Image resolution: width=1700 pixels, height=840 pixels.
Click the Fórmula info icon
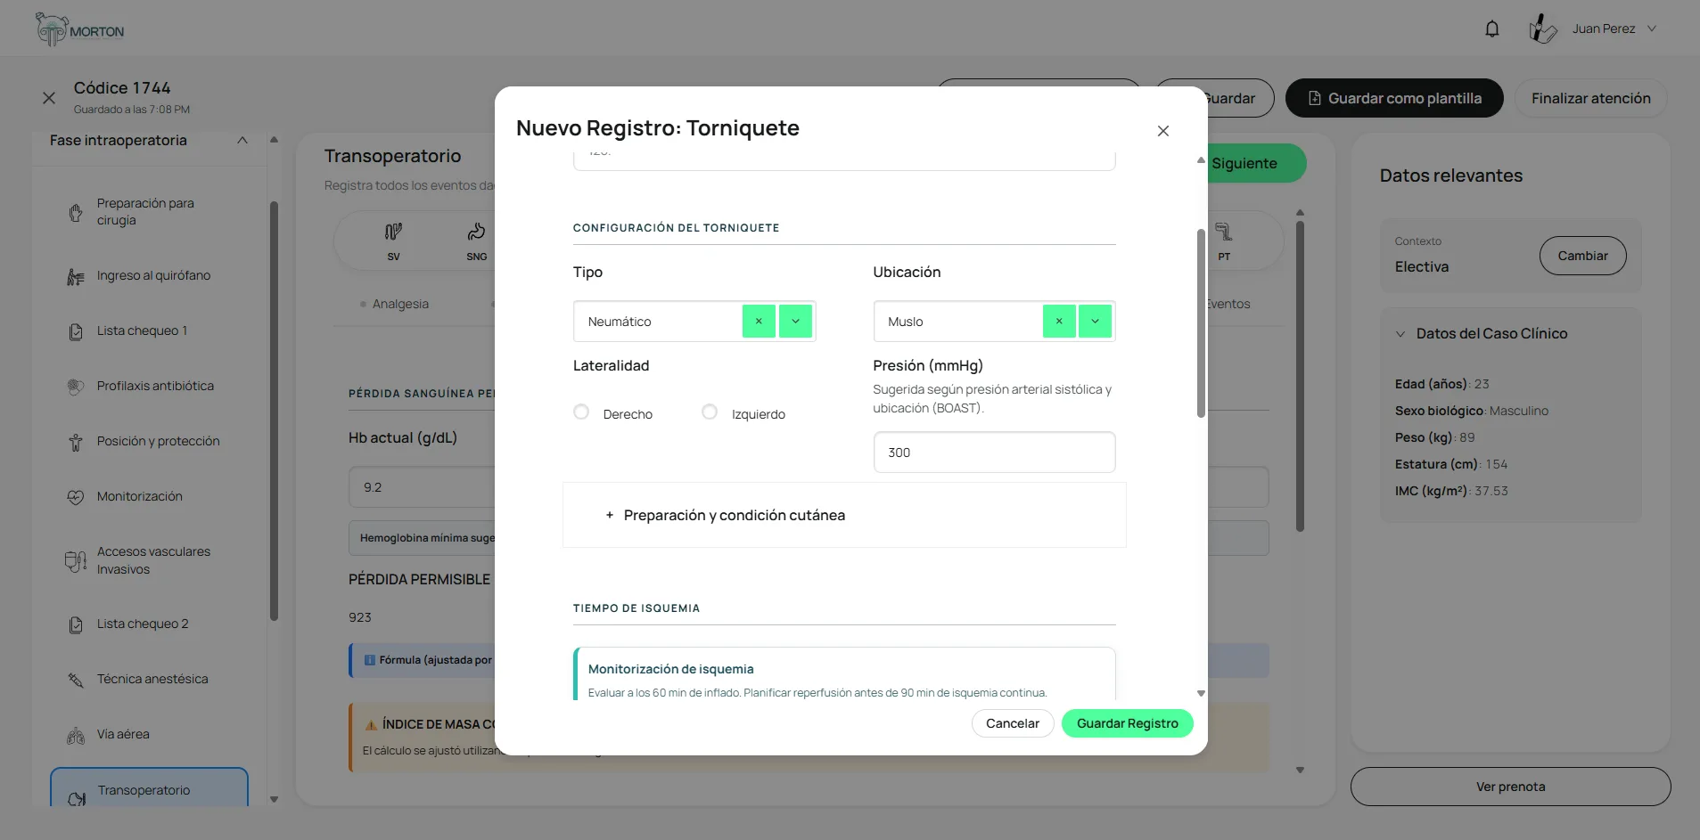pyautogui.click(x=369, y=660)
